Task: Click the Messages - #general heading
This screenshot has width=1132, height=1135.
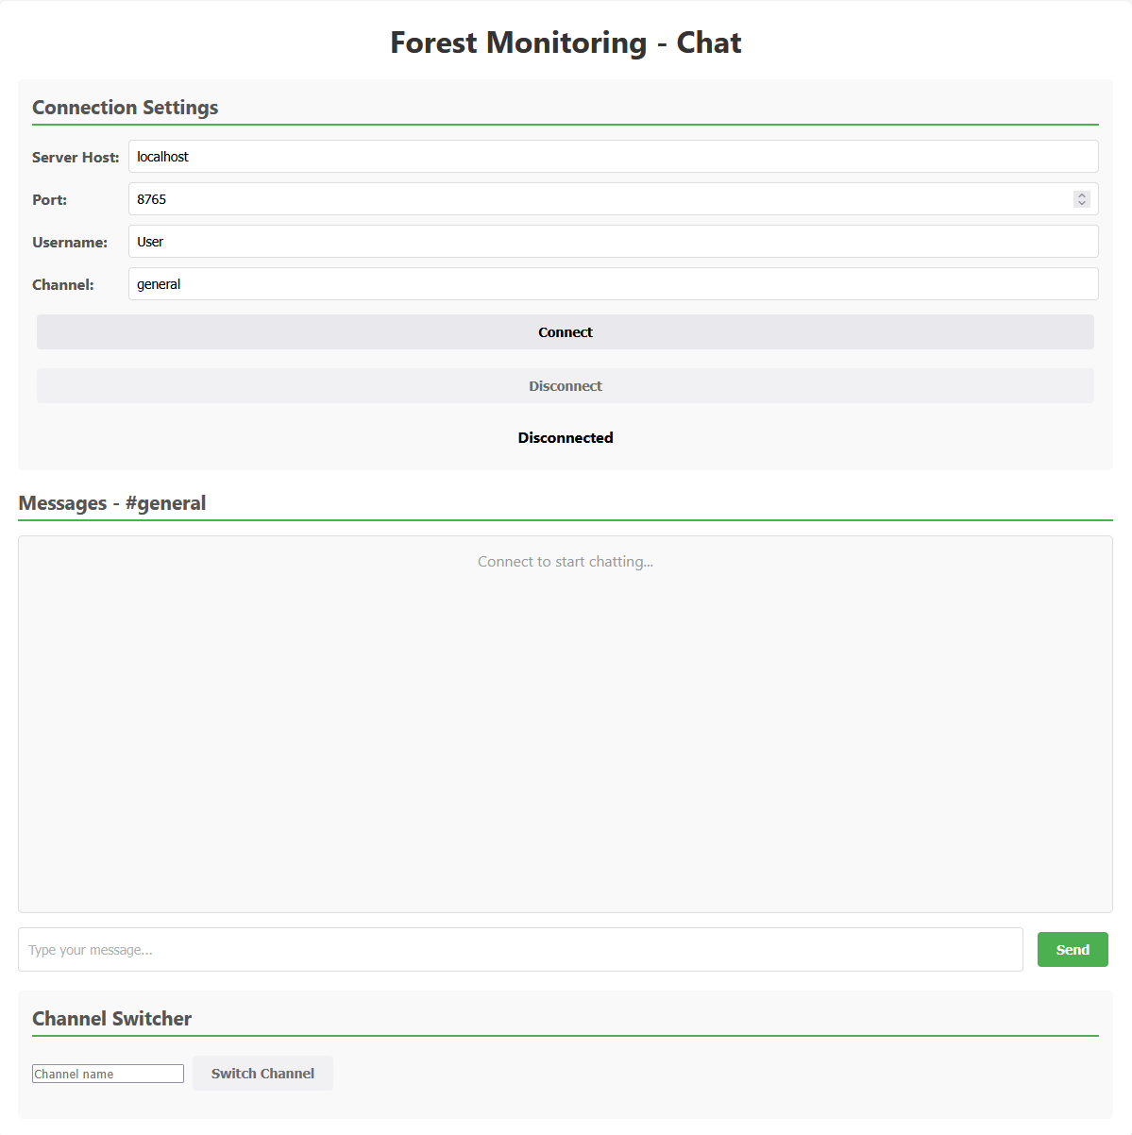Action: (111, 503)
